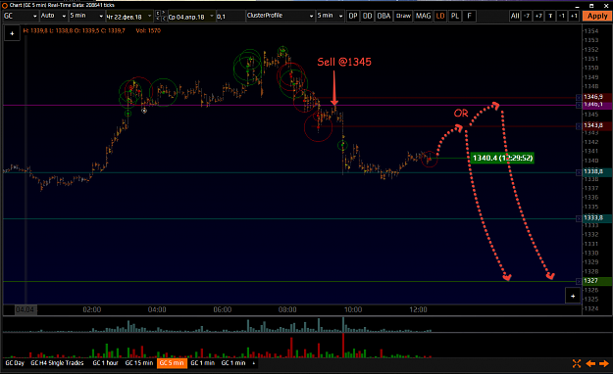Screen dimensions: 613x374
Task: Click the -7 days button
Action: tap(527, 16)
